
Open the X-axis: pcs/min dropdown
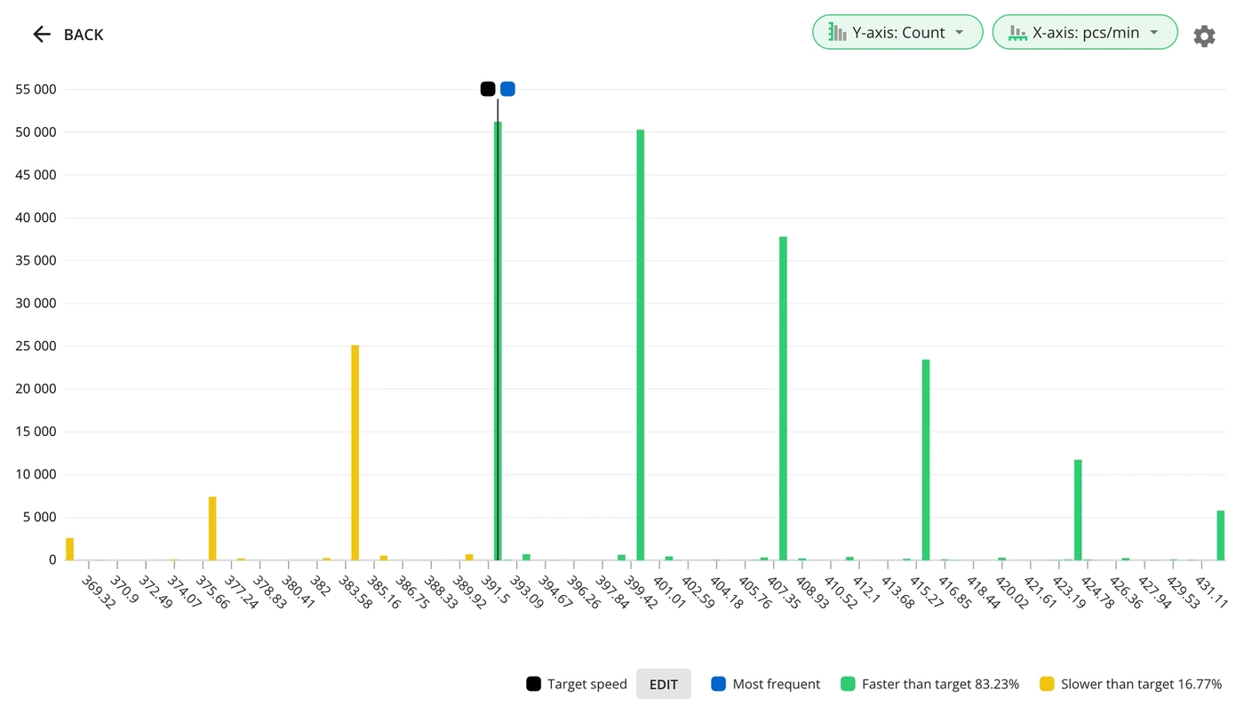click(1085, 32)
